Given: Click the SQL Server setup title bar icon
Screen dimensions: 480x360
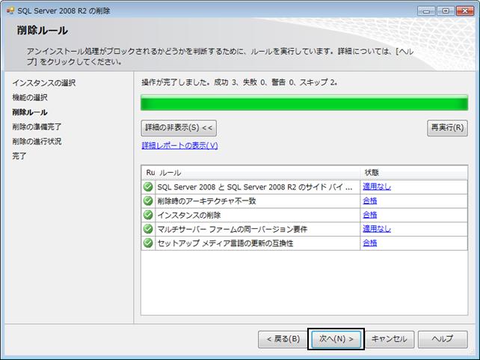Looking at the screenshot, I should pos(10,10).
